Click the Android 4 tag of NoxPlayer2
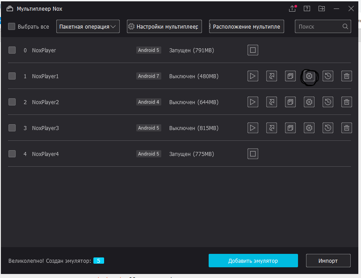 pyautogui.click(x=148, y=102)
